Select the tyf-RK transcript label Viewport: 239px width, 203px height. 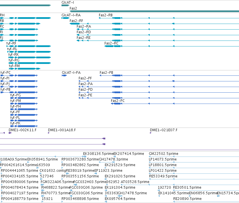tap(13, 55)
